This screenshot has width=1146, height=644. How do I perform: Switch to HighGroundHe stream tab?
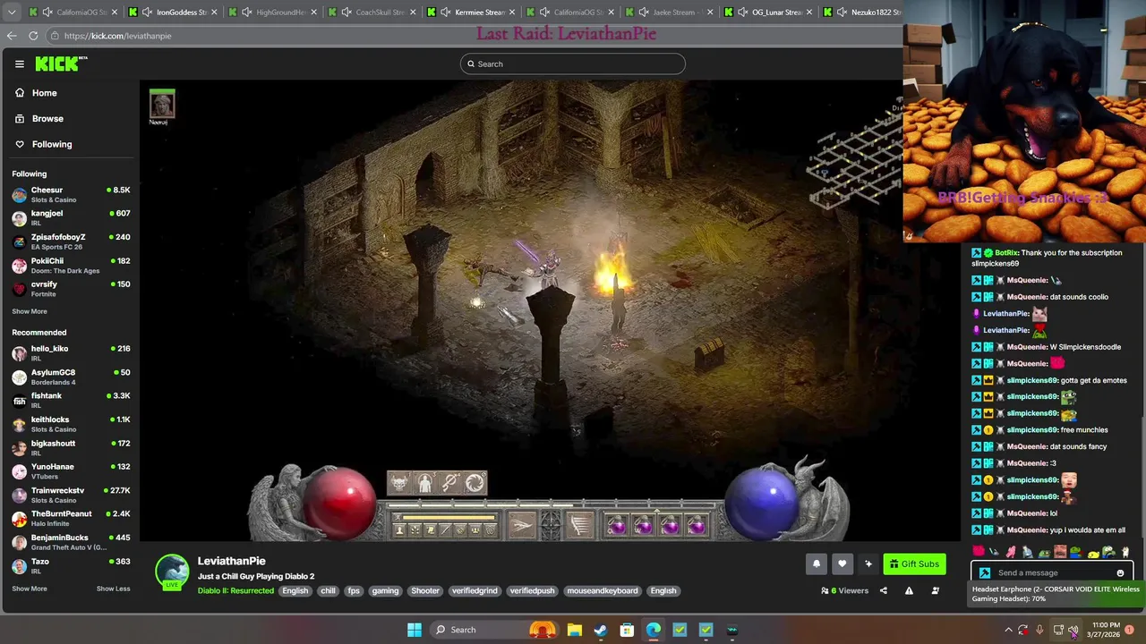272,13
